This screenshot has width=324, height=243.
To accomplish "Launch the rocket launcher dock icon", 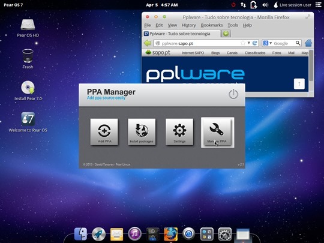I will point(98,234).
